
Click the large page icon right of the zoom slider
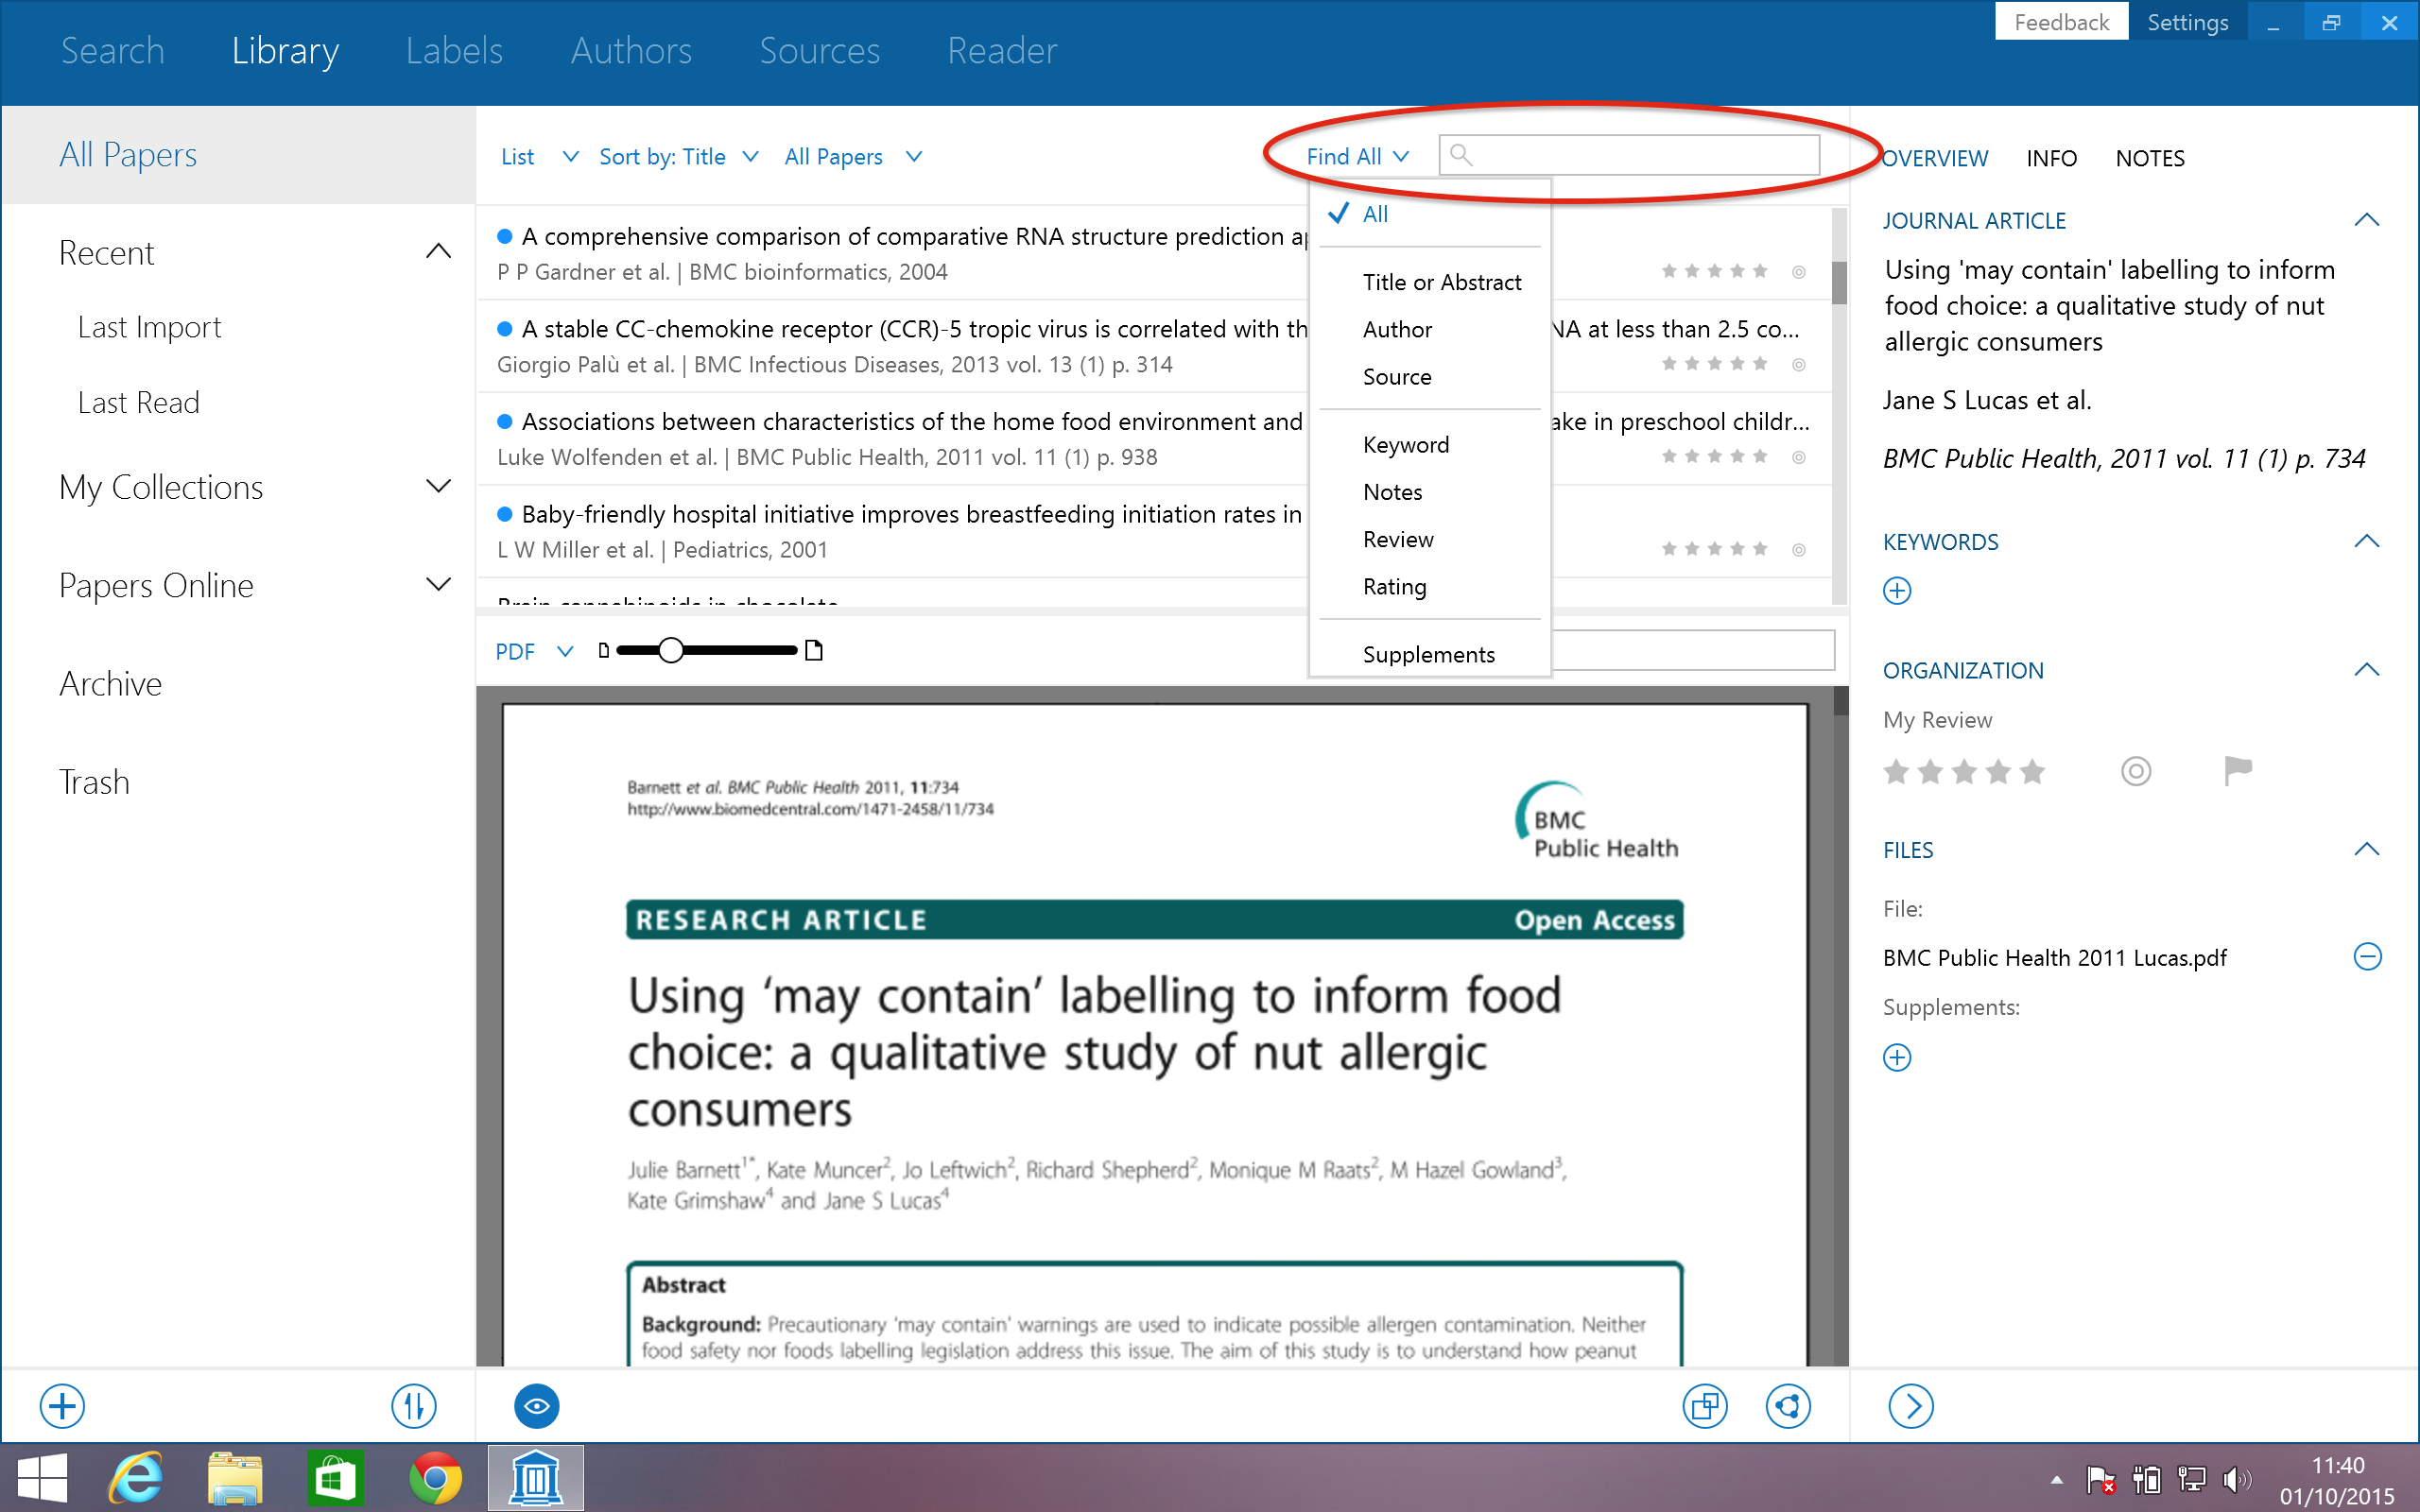click(x=814, y=651)
